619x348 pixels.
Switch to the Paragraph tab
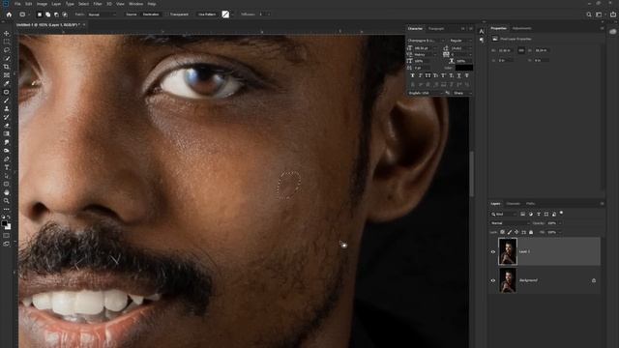(x=436, y=29)
